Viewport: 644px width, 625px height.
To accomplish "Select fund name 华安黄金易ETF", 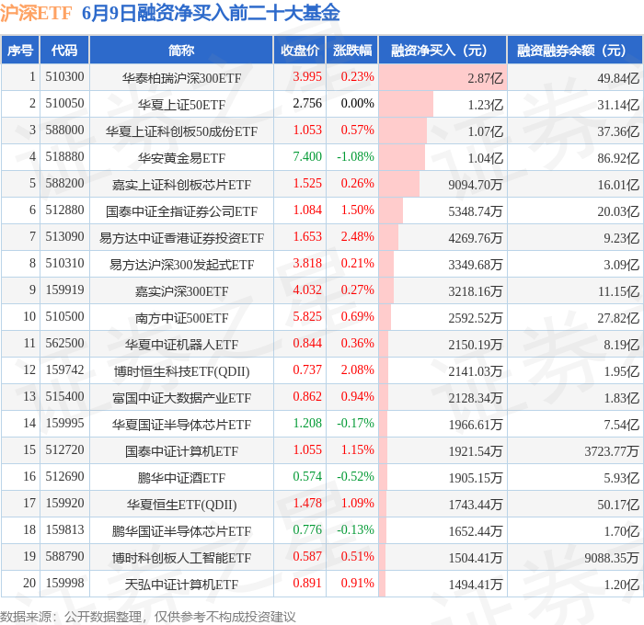I will 181,157.
